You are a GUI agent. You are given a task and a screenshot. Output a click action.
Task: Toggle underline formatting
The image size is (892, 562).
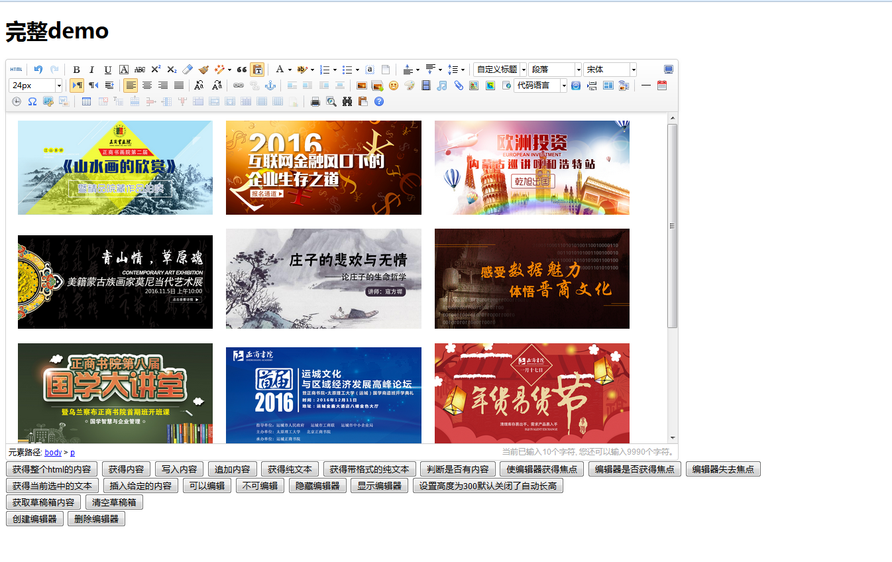coord(108,70)
